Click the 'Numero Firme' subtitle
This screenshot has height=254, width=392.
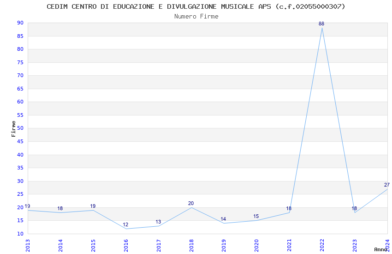pyautogui.click(x=196, y=16)
